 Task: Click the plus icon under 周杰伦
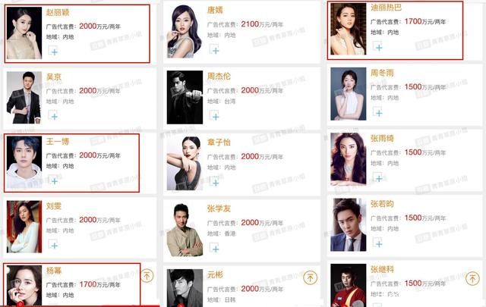(x=214, y=115)
